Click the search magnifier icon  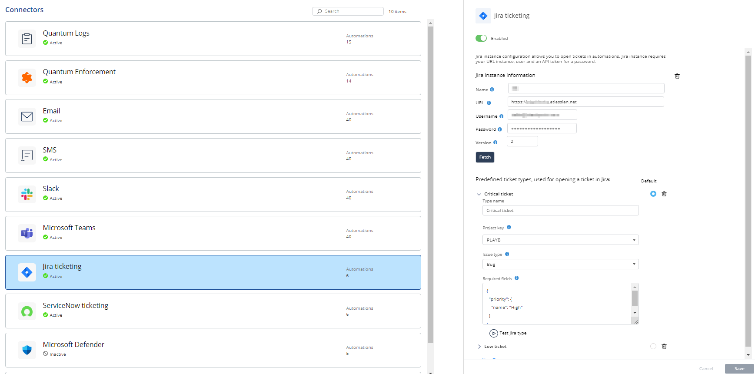(x=320, y=11)
